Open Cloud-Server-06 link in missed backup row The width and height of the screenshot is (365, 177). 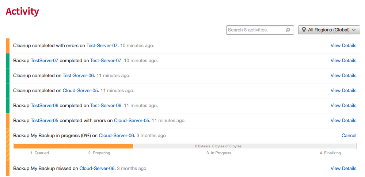pyautogui.click(x=97, y=169)
